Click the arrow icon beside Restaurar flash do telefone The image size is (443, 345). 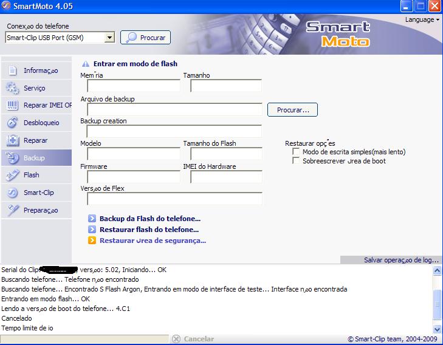click(92, 230)
